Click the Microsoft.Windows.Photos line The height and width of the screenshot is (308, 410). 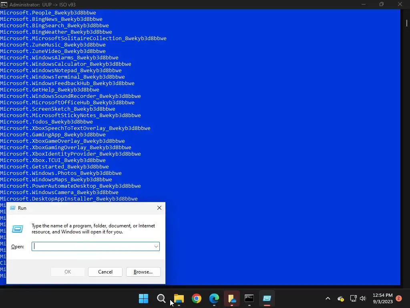pyautogui.click(x=61, y=173)
